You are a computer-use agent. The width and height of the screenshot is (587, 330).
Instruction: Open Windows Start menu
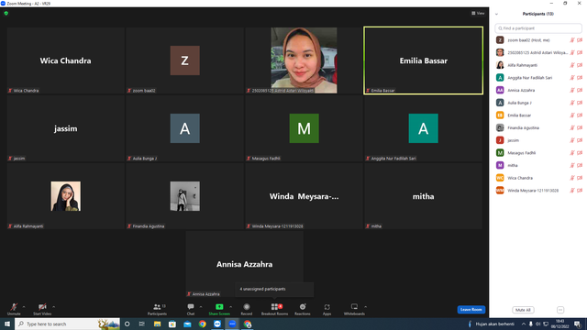click(7, 324)
